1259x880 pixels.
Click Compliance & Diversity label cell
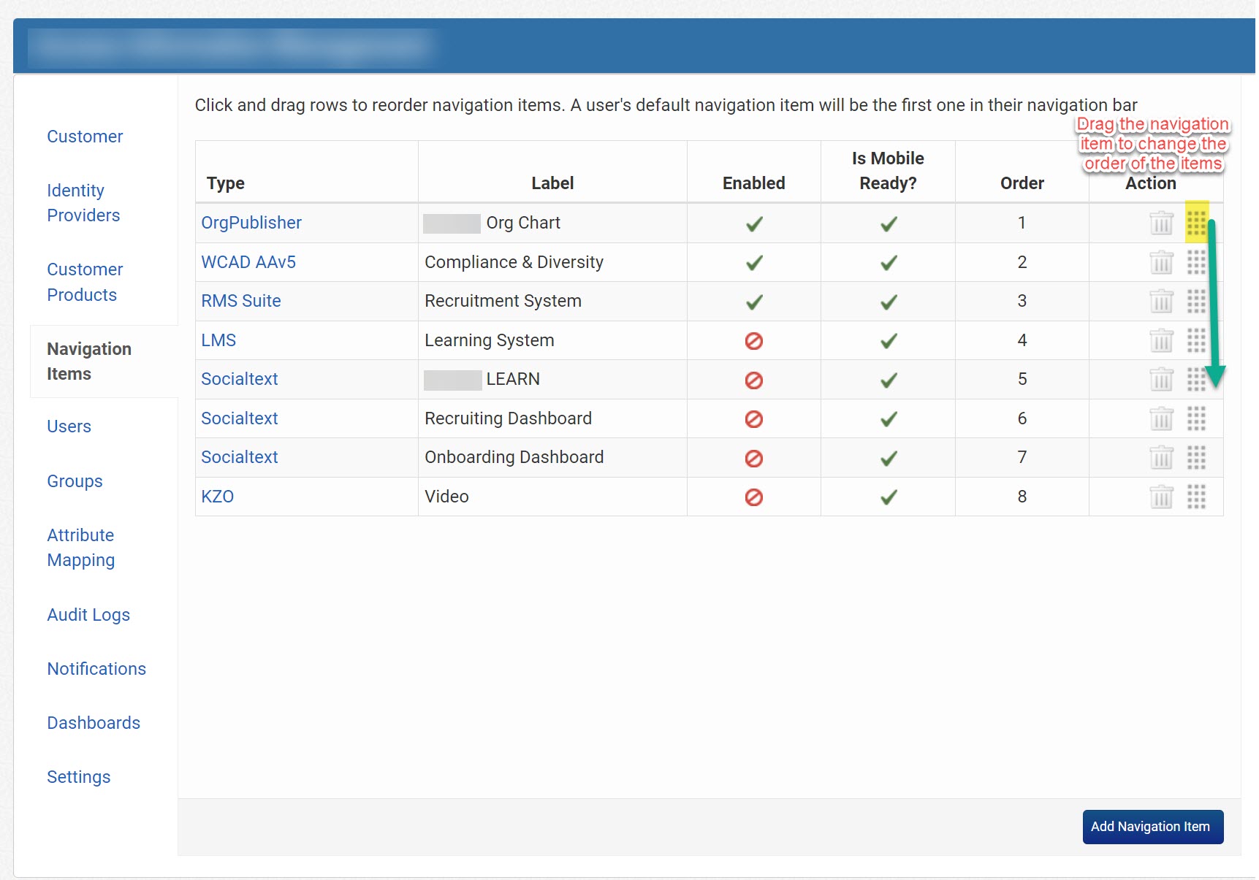(x=552, y=262)
